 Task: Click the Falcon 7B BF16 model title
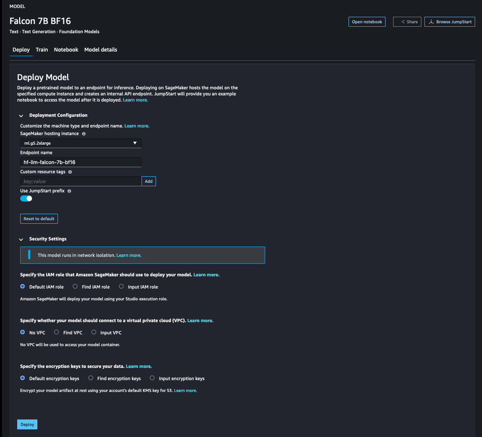click(x=40, y=21)
